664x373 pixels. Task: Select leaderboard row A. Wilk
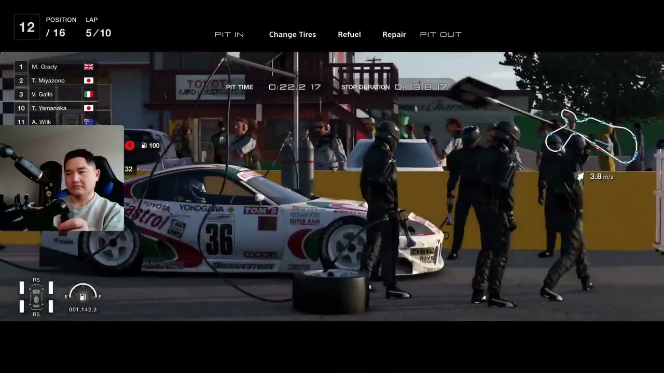coord(56,121)
